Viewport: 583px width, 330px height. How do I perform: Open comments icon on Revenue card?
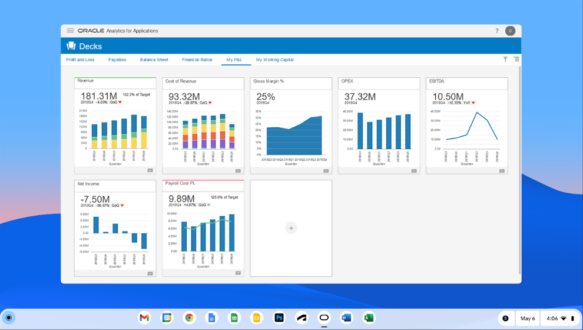(x=150, y=171)
